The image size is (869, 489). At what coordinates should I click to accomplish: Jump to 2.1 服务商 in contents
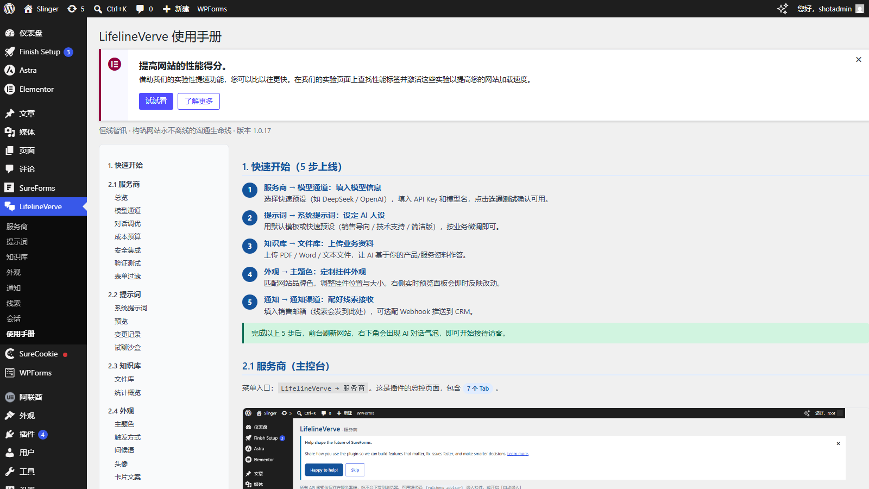[124, 184]
